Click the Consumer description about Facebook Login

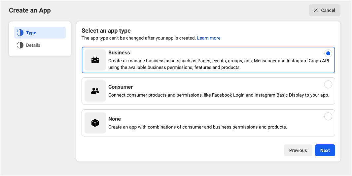pyautogui.click(x=219, y=95)
